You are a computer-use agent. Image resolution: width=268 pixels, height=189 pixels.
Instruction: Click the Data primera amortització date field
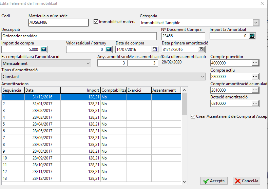(180, 50)
